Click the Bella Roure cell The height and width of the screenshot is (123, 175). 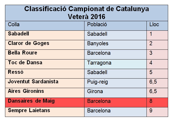45,54
